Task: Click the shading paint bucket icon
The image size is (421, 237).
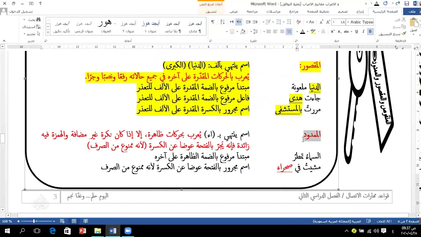Action: (243, 32)
